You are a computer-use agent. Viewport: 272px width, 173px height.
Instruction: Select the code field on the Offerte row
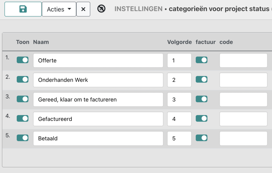243,60
